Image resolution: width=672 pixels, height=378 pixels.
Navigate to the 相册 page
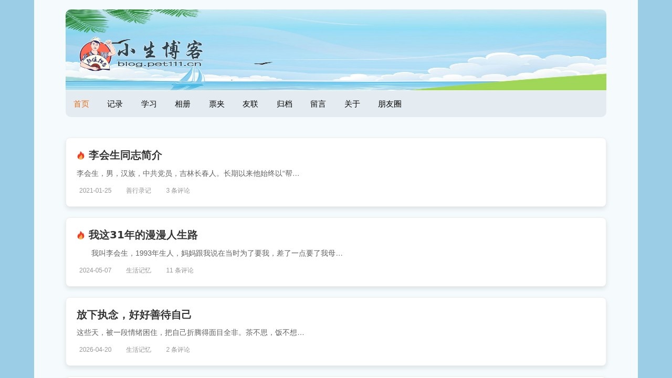183,104
